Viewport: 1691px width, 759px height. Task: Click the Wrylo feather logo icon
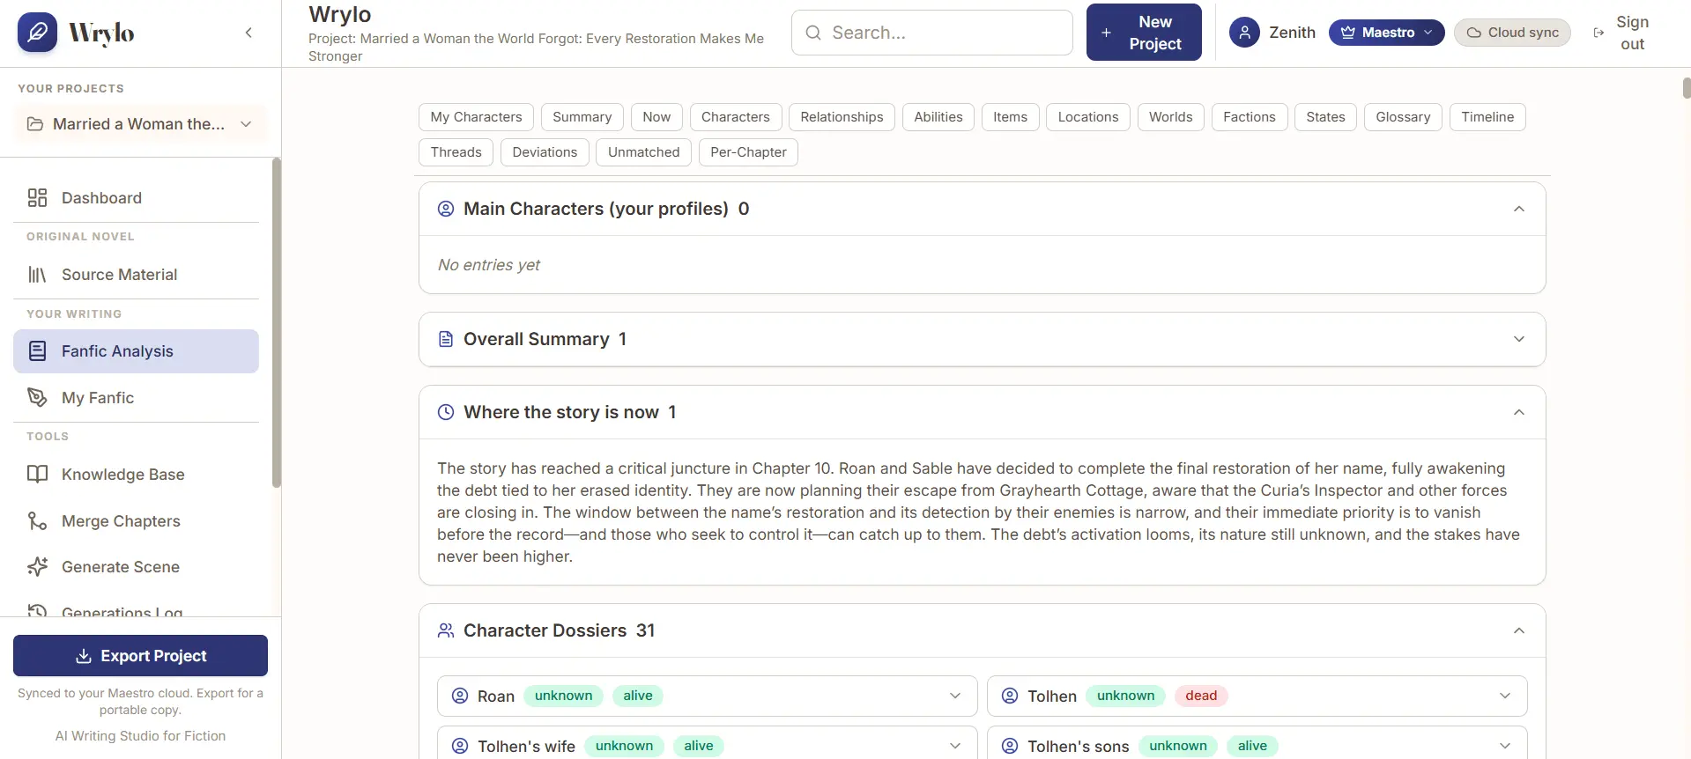[x=37, y=33]
